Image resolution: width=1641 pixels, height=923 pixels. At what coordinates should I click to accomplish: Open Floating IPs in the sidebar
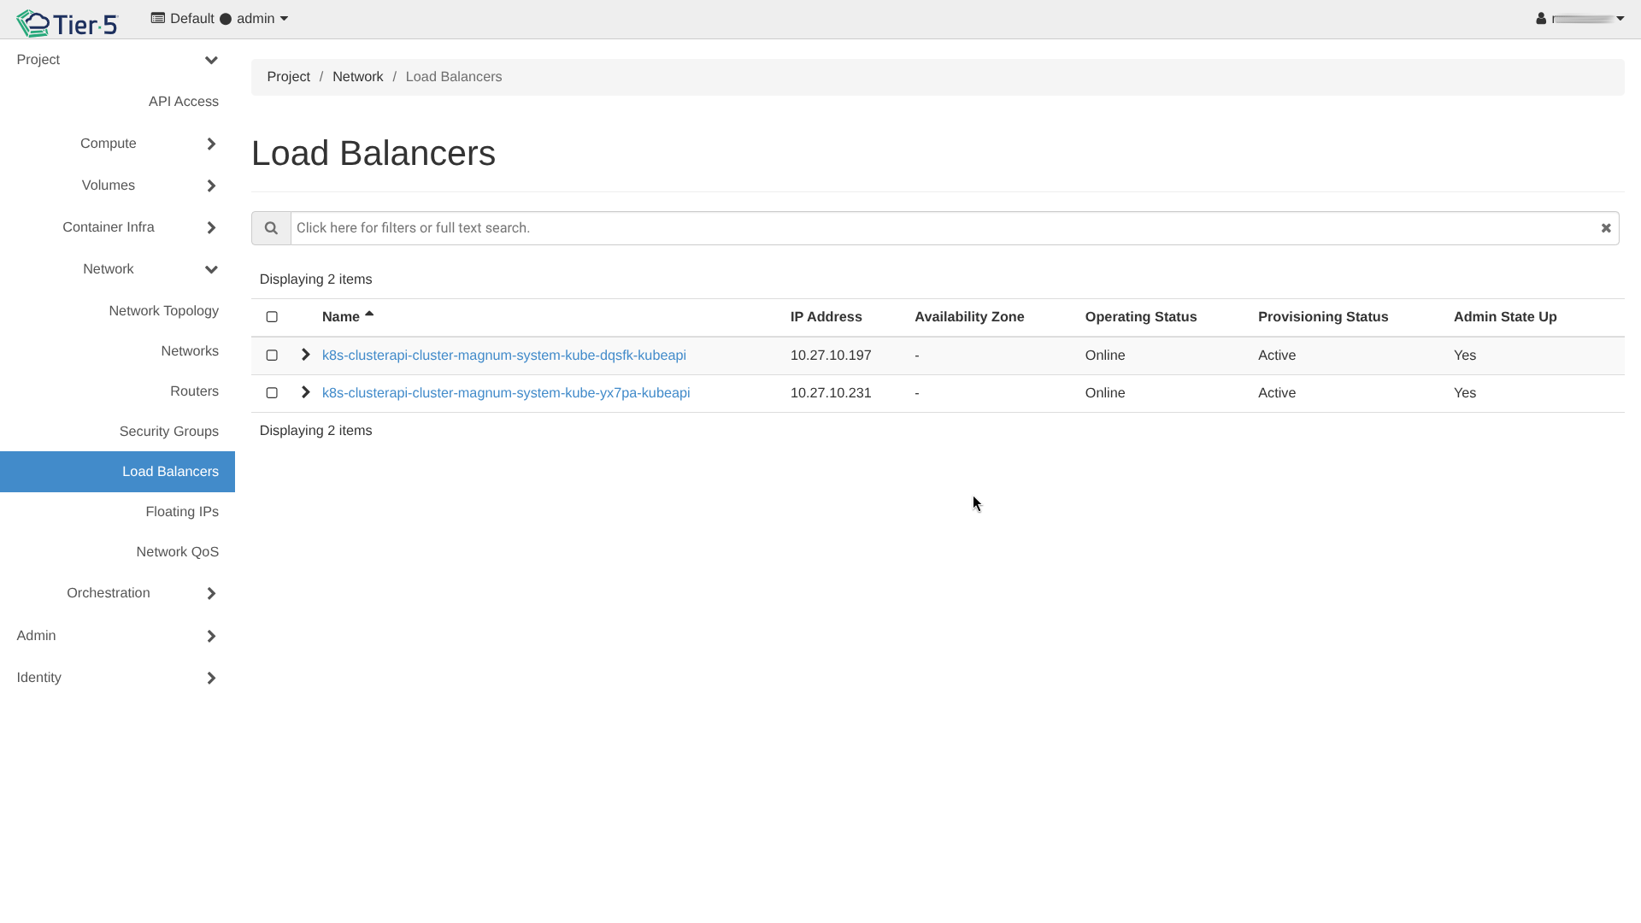click(182, 512)
